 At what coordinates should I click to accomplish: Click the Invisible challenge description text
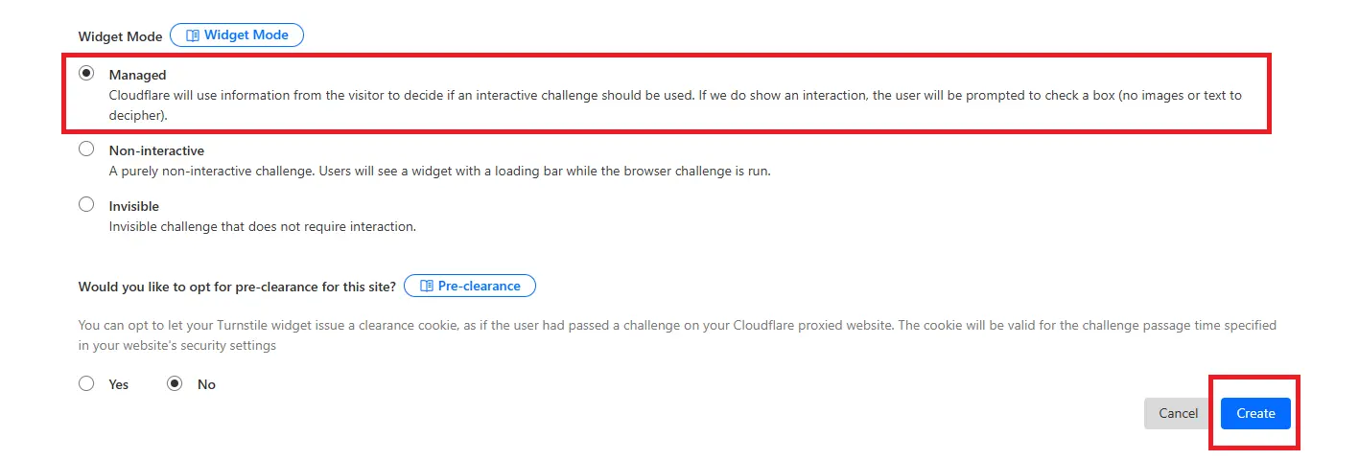[x=262, y=227]
